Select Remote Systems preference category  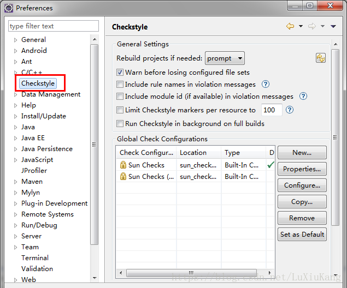click(x=48, y=214)
